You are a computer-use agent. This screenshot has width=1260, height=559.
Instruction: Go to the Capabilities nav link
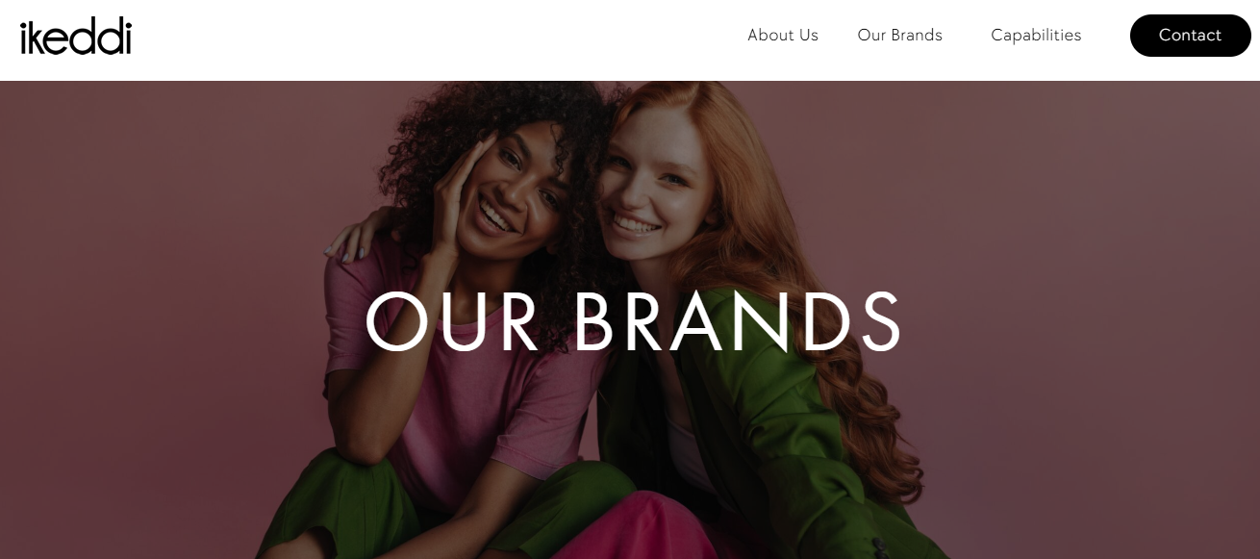(1036, 36)
